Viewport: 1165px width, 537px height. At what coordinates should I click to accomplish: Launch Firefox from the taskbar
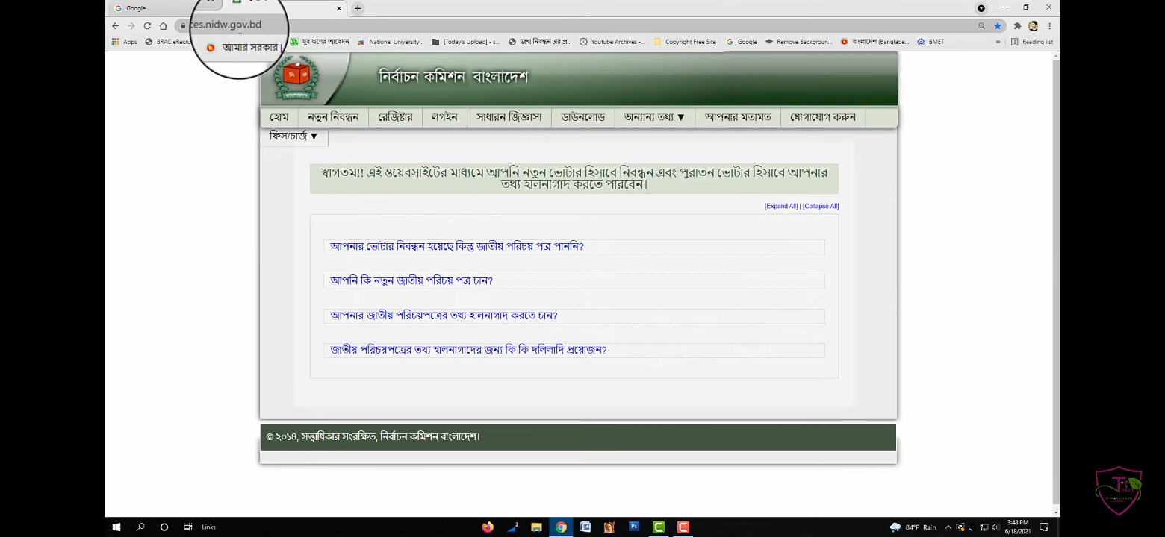[488, 527]
